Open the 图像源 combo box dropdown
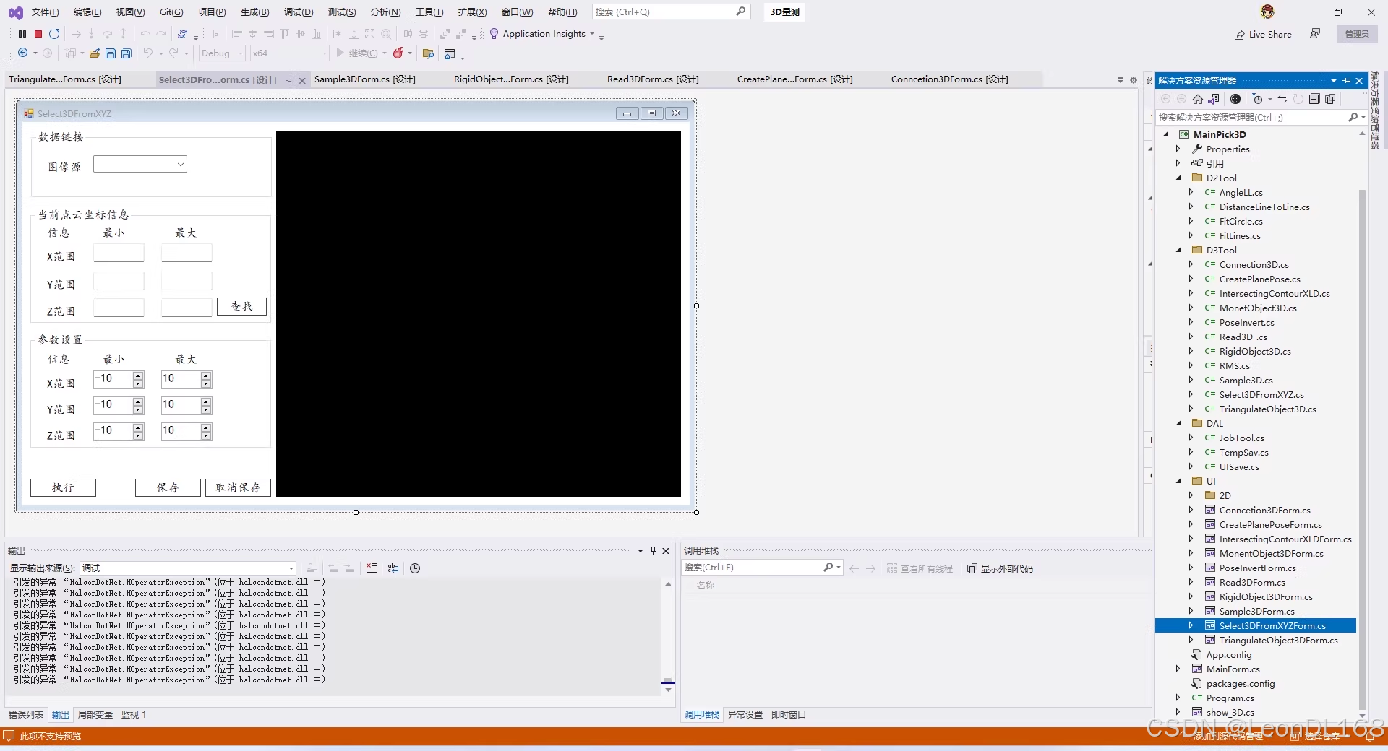Screen dimensions: 1388x751 (x=180, y=165)
